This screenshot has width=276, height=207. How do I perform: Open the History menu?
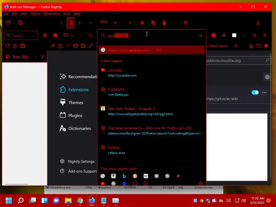click(x=36, y=14)
